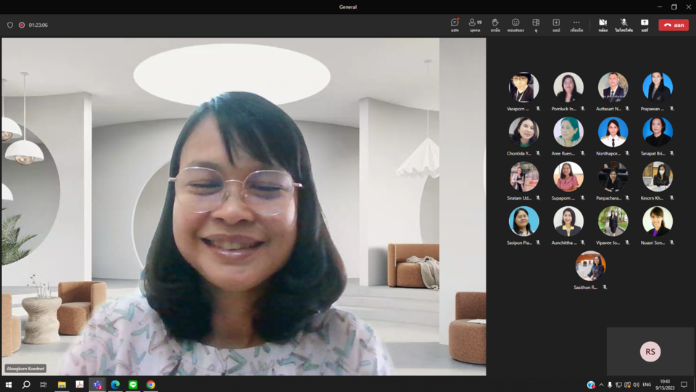
Task: Click the red recording indicator
Action: point(22,25)
